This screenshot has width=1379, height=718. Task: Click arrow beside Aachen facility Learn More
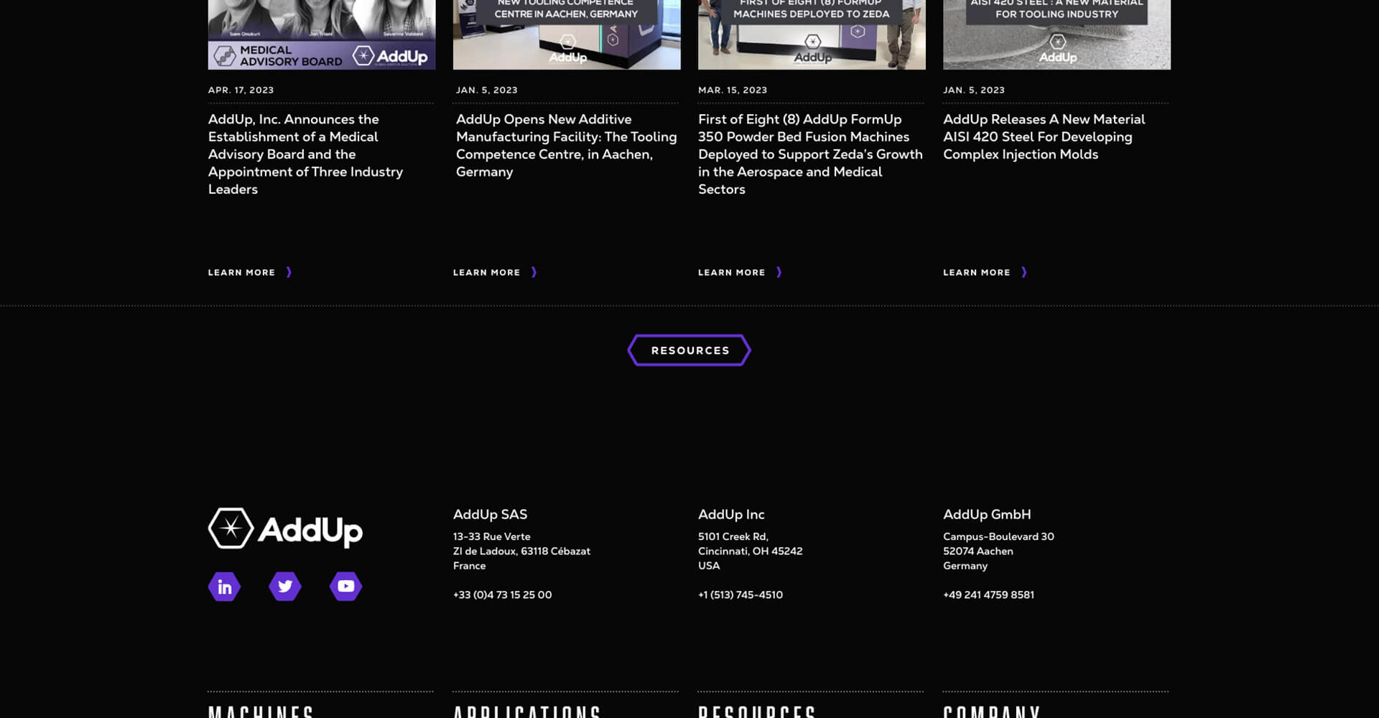click(x=534, y=272)
